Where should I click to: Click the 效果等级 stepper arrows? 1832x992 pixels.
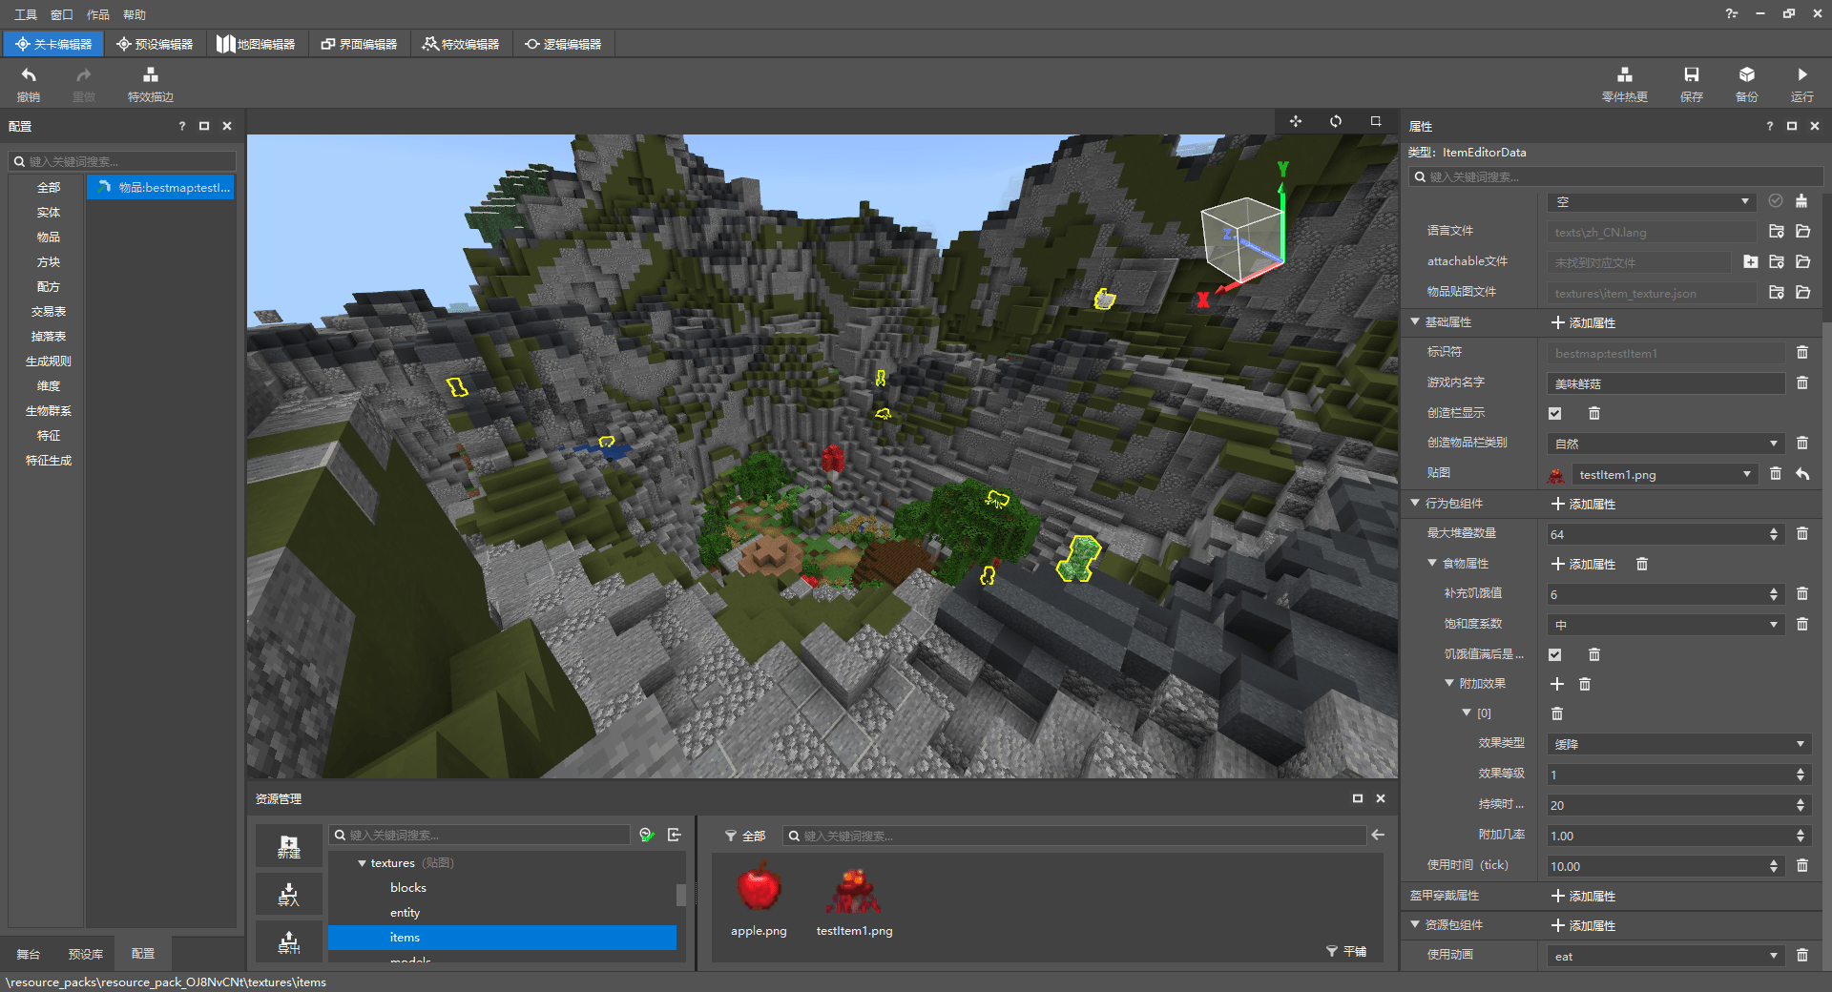1801,775
